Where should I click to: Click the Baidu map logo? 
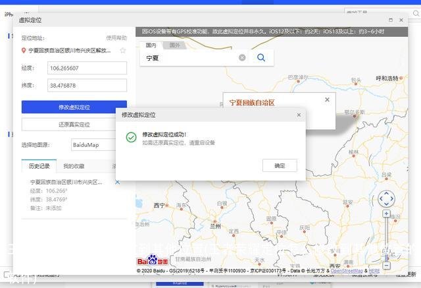click(153, 260)
